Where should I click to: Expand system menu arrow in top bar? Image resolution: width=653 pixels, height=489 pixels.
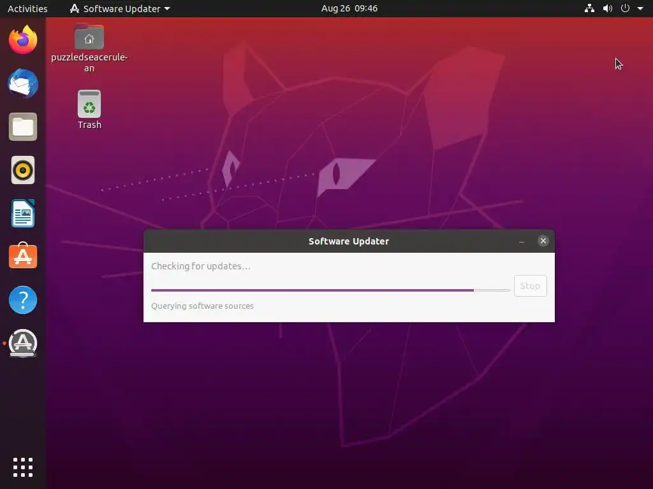coord(640,8)
